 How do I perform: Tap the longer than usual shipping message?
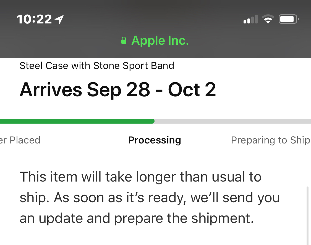[x=150, y=198]
